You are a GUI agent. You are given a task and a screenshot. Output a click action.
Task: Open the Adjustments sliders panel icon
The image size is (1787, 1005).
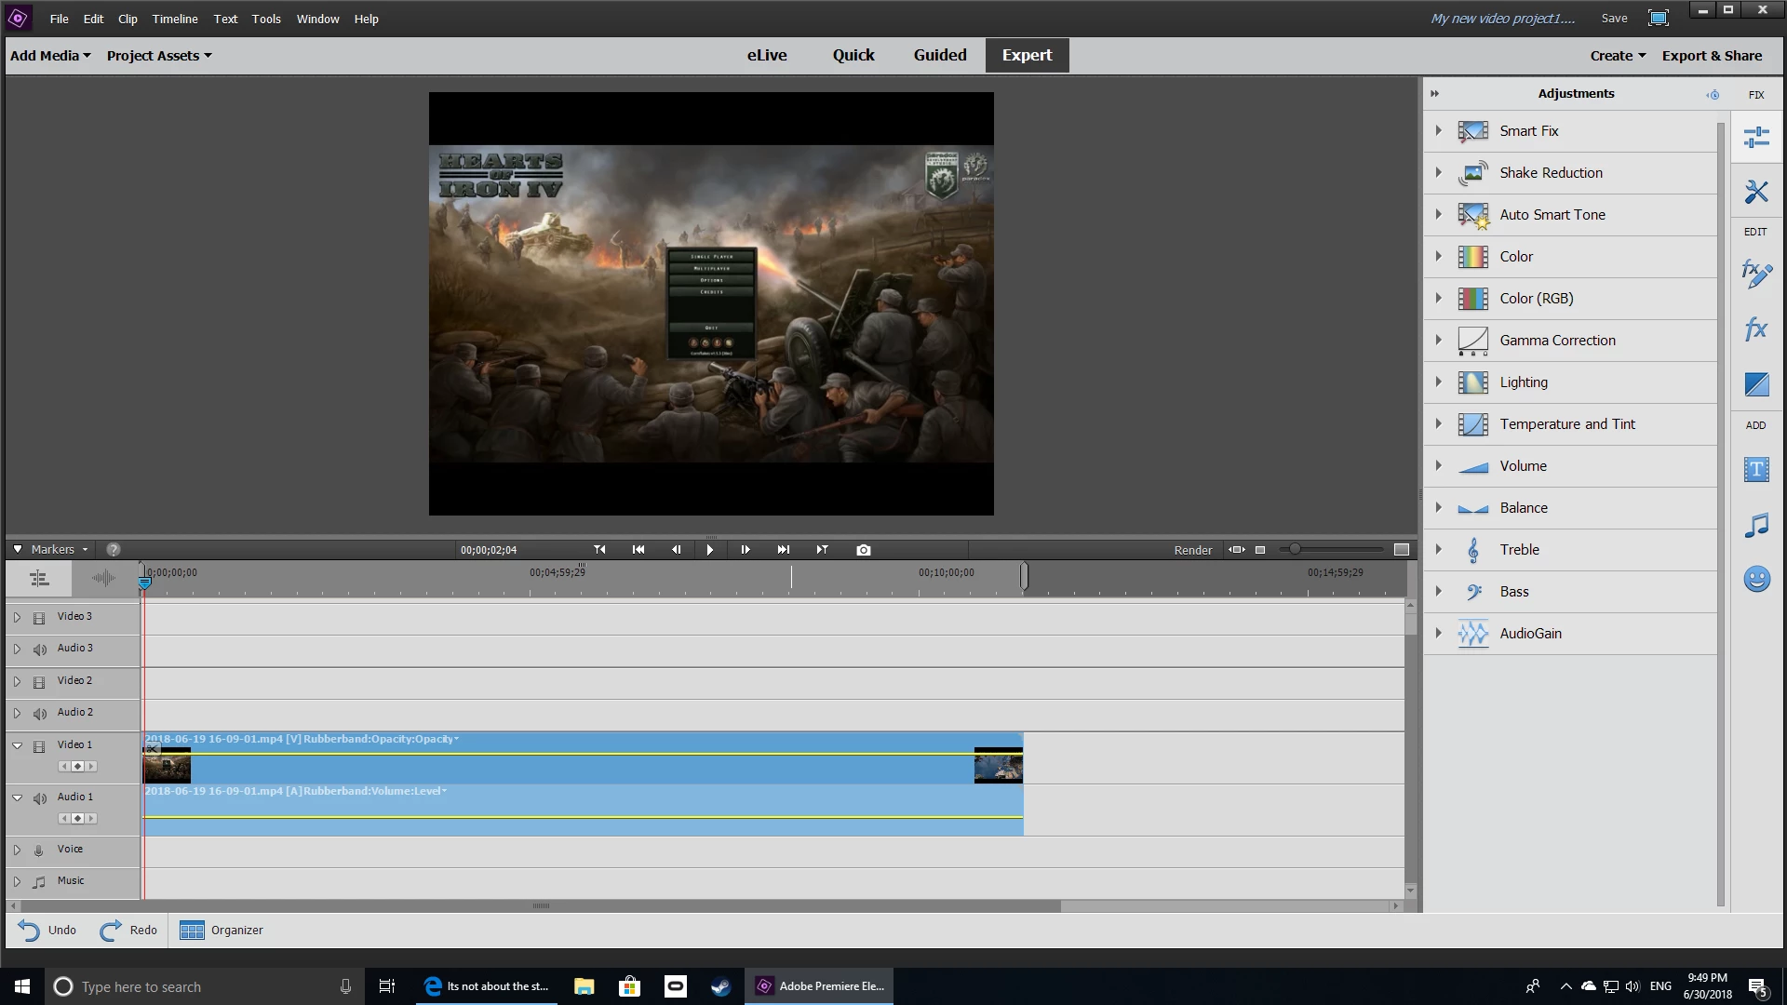click(x=1756, y=138)
